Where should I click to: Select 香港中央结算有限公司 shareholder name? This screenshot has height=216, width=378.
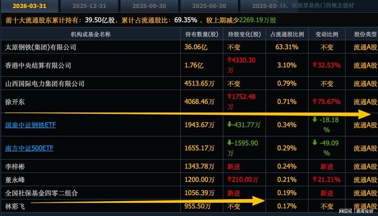point(38,65)
